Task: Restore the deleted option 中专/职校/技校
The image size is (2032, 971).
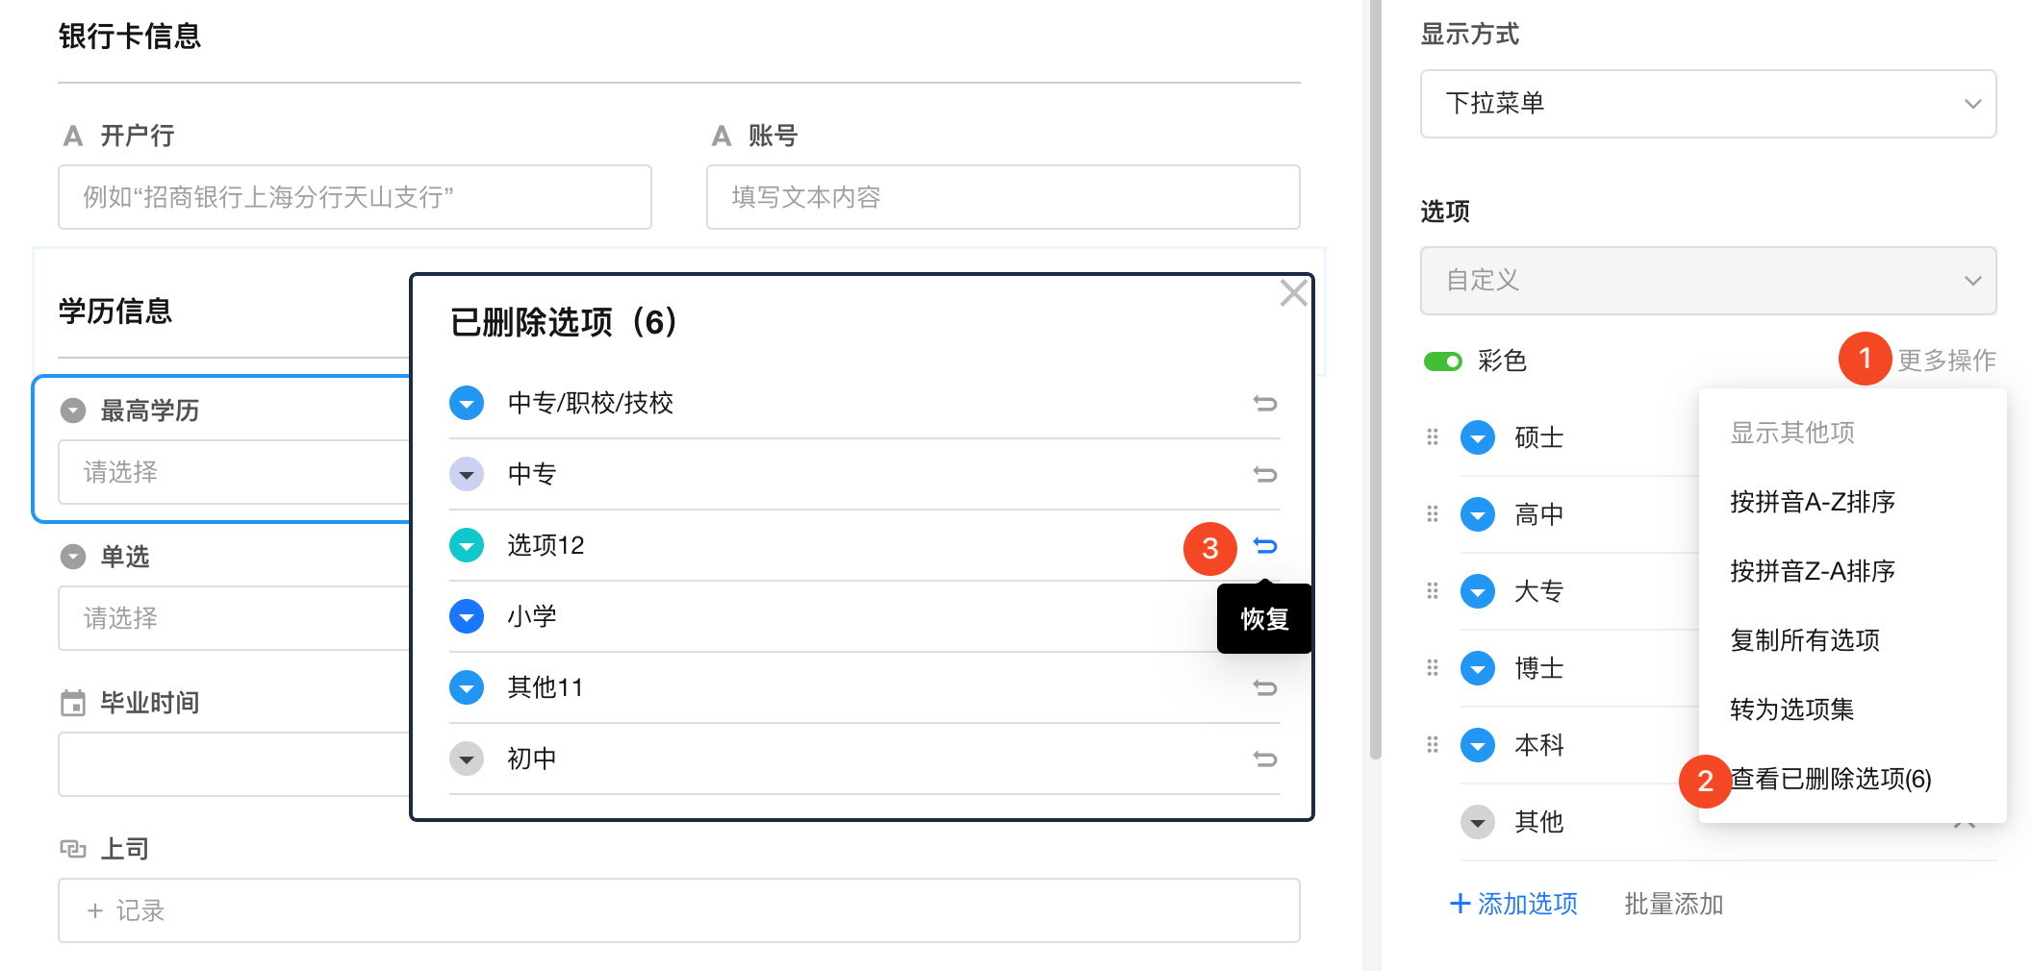Action: pyautogui.click(x=1265, y=404)
